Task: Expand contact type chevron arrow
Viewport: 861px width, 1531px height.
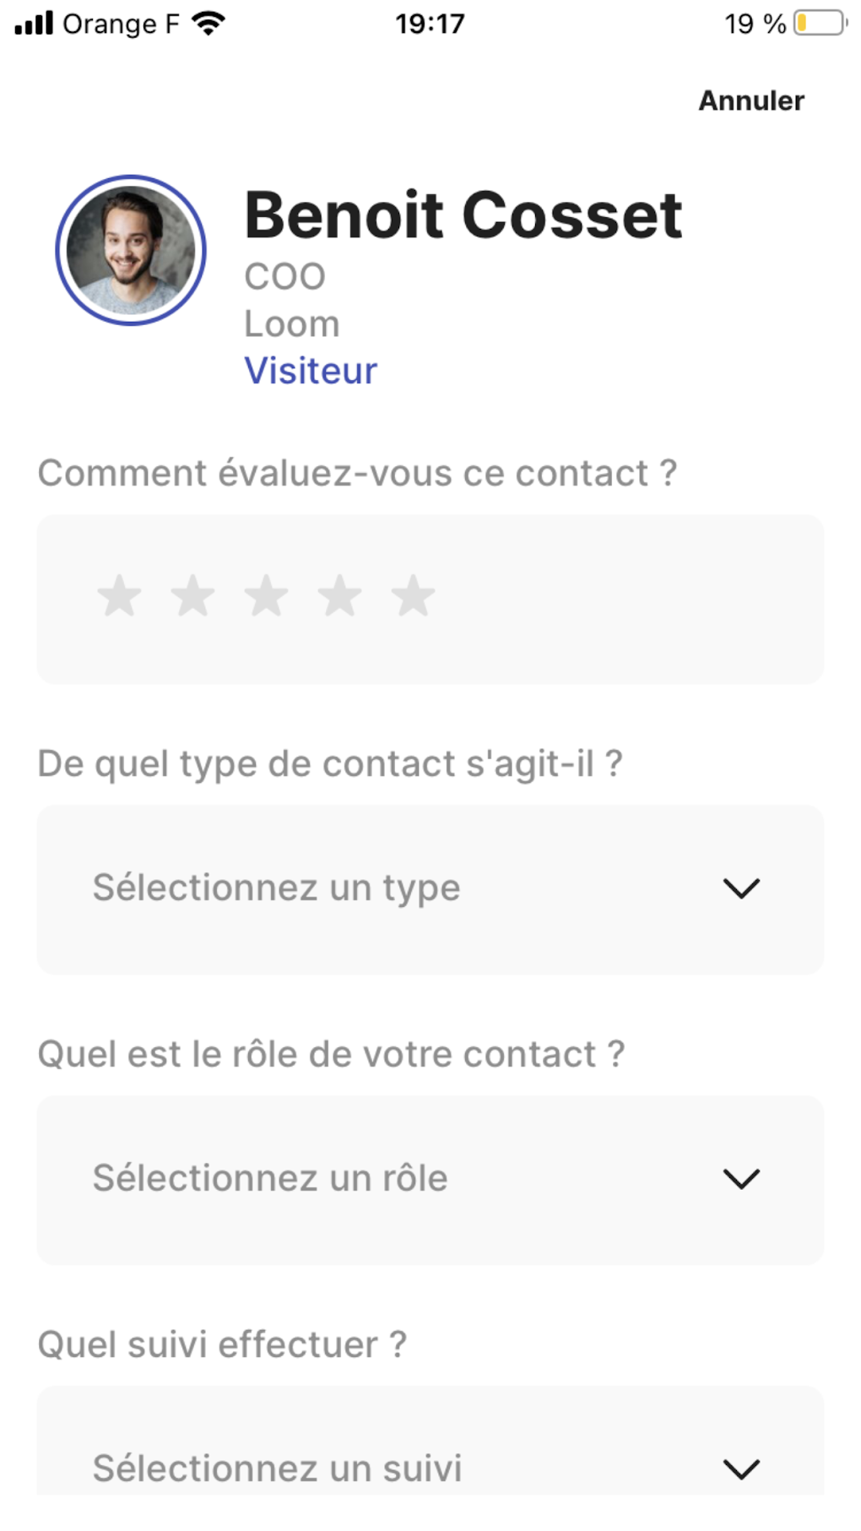Action: tap(741, 888)
